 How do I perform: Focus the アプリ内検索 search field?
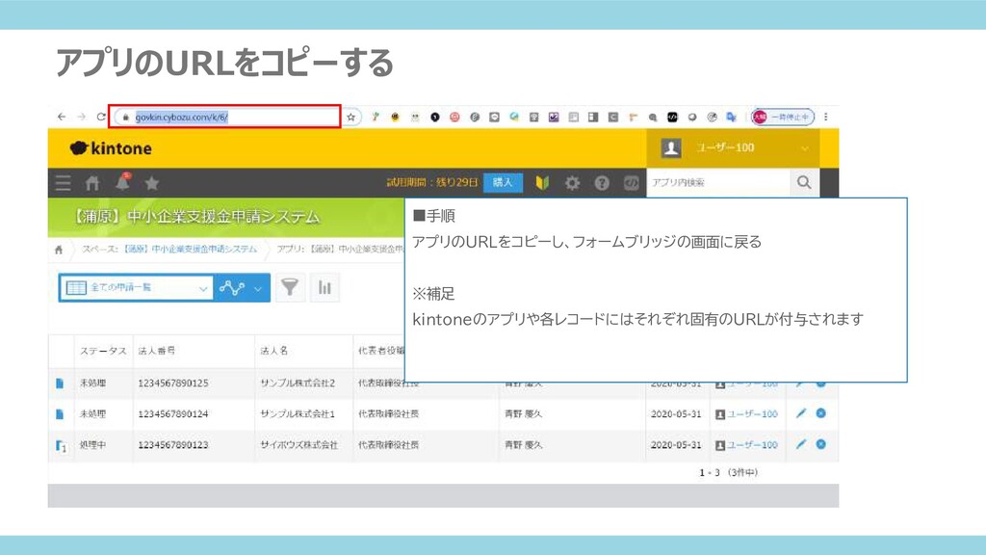718,182
